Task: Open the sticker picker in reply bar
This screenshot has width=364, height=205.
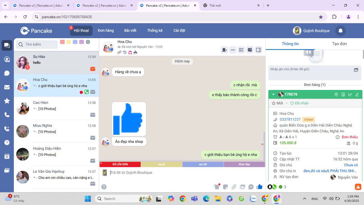Action: tap(225, 187)
